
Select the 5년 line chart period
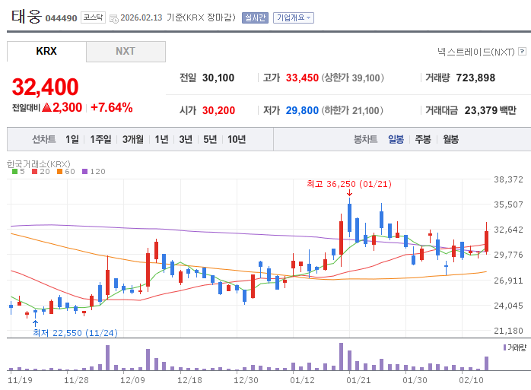(210, 139)
